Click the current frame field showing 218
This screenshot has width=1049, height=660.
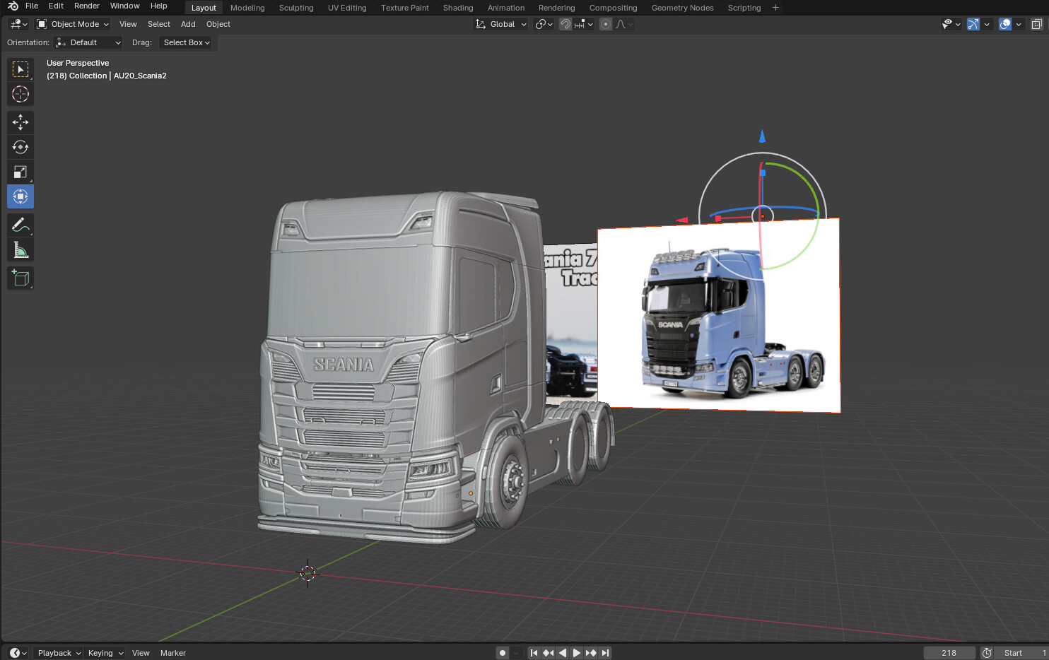coord(949,652)
